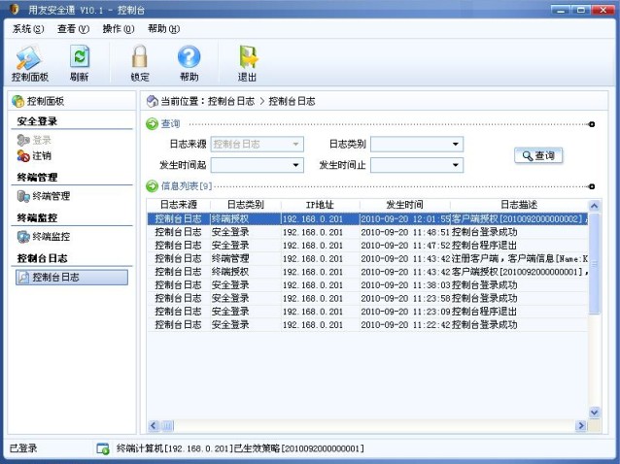This screenshot has width=620, height=464.
Task: Open the 系统(S) menu
Action: [28, 29]
